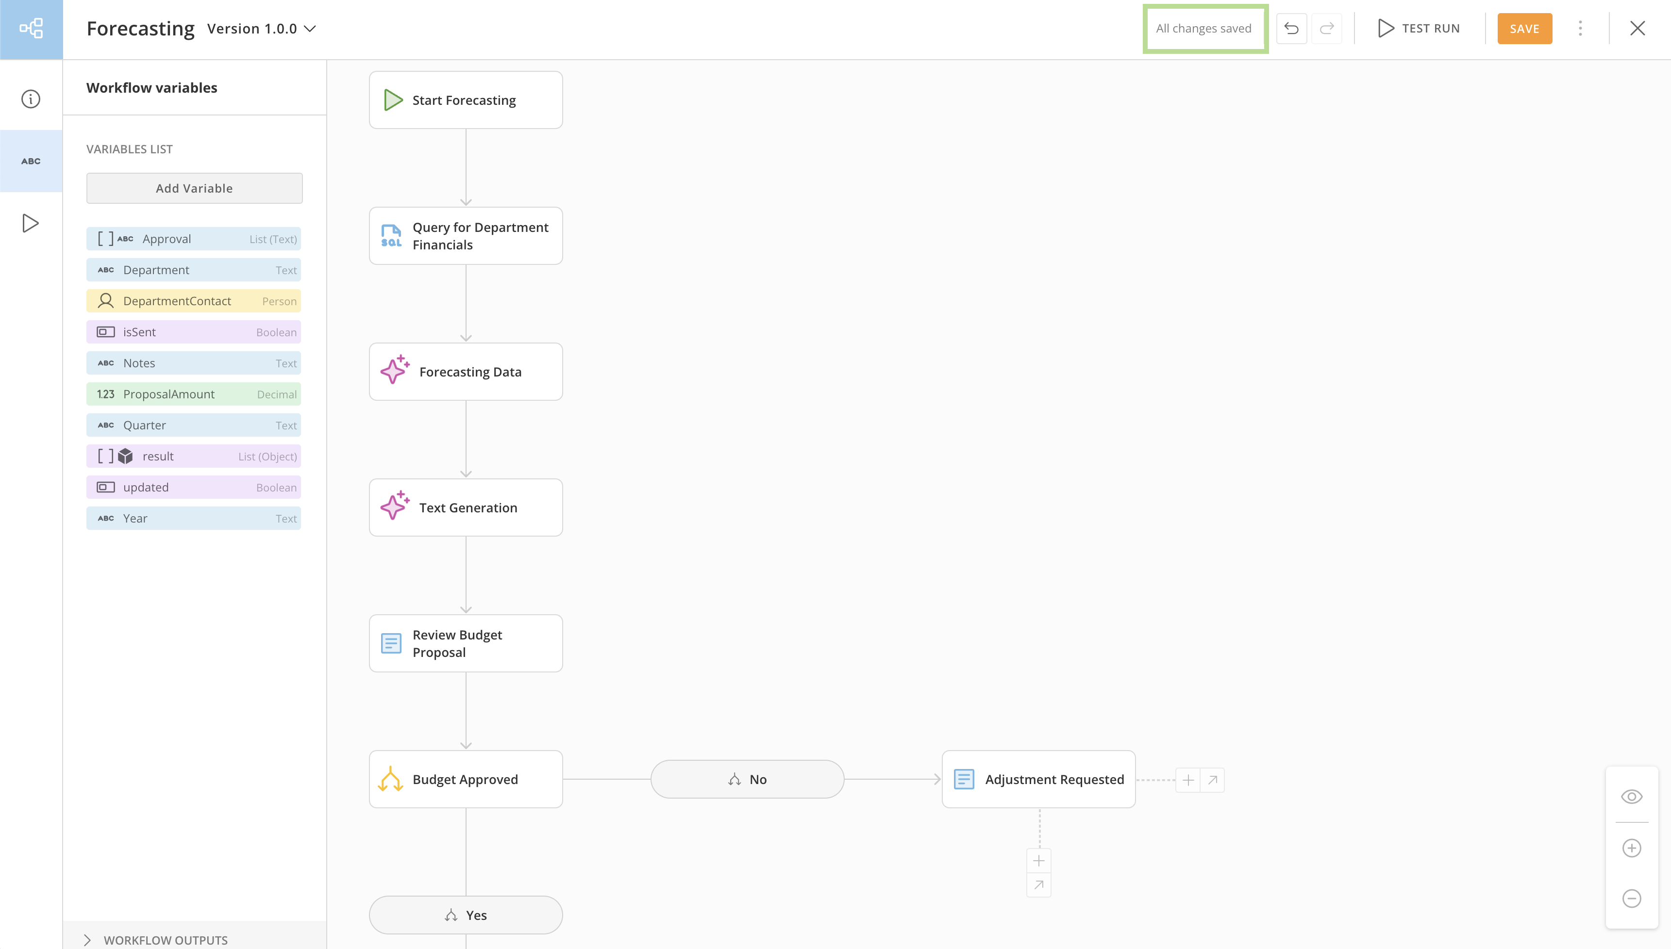This screenshot has height=949, width=1671.
Task: Click the undo arrow icon
Action: [1291, 29]
